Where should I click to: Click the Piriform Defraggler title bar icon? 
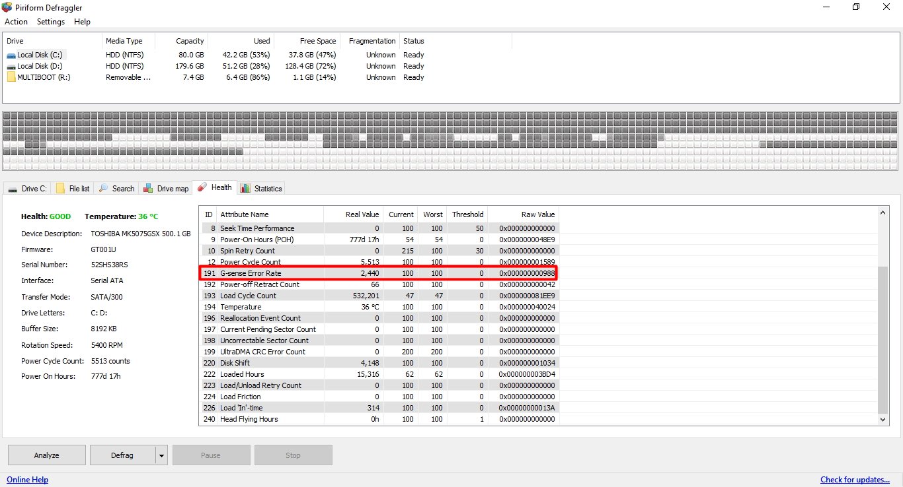[7, 7]
